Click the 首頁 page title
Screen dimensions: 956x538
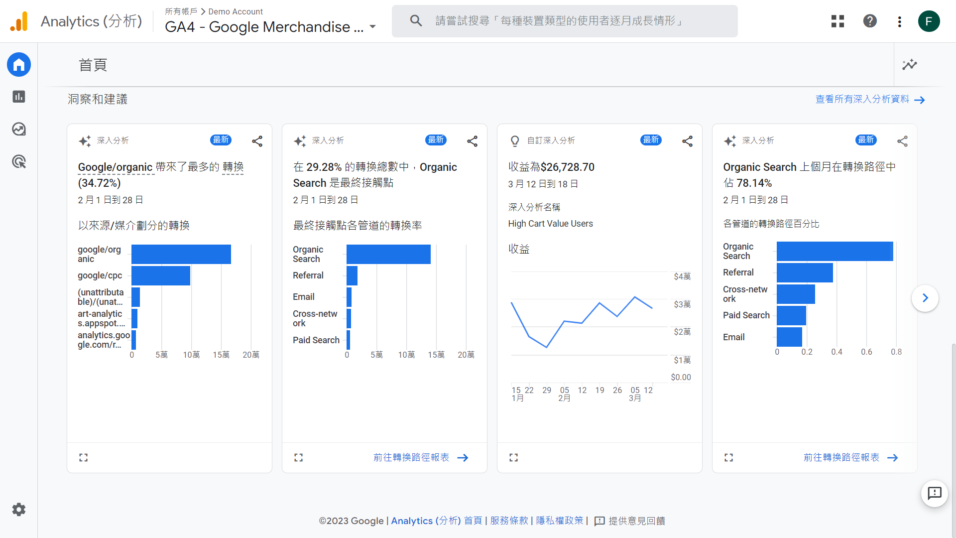tap(93, 65)
